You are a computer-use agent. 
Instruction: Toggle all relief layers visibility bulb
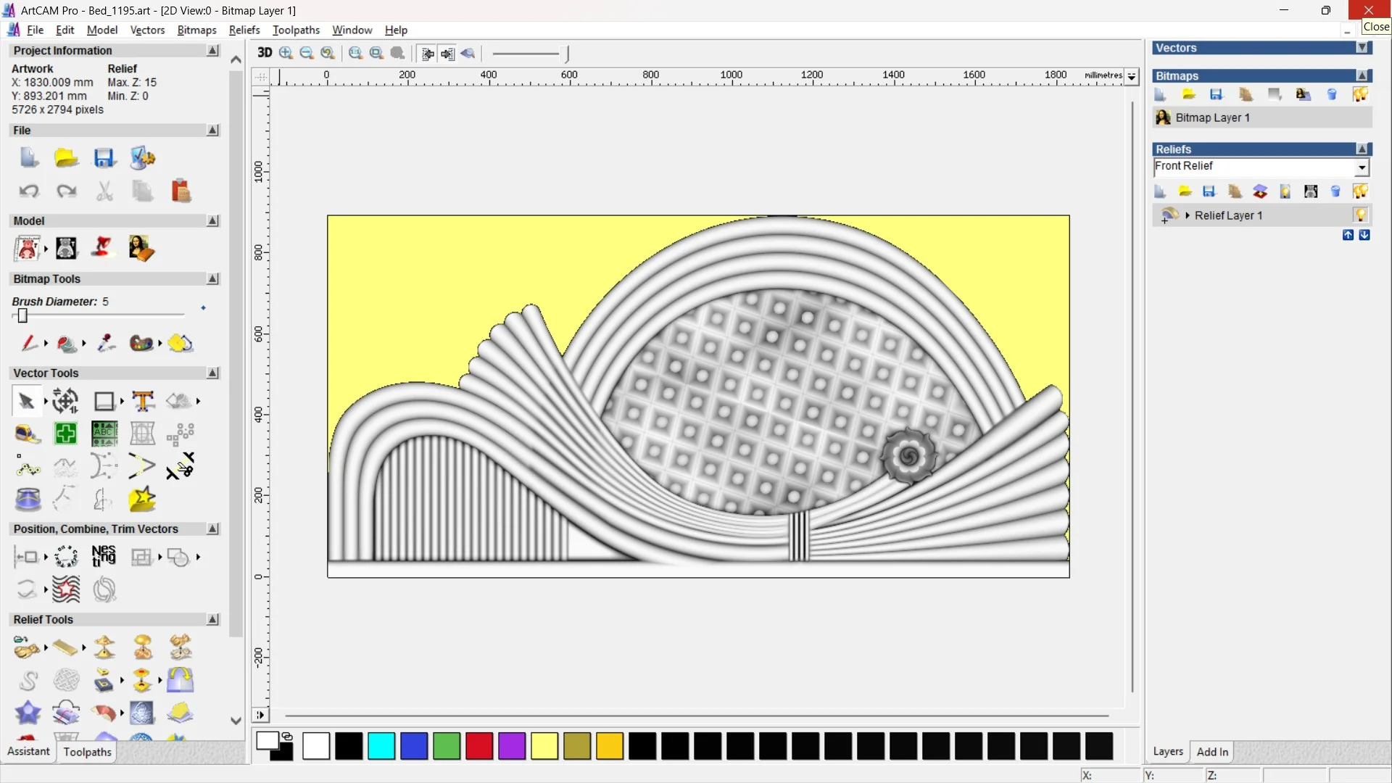coord(1359,191)
